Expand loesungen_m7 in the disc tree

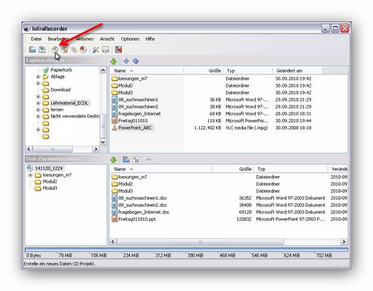(30, 175)
